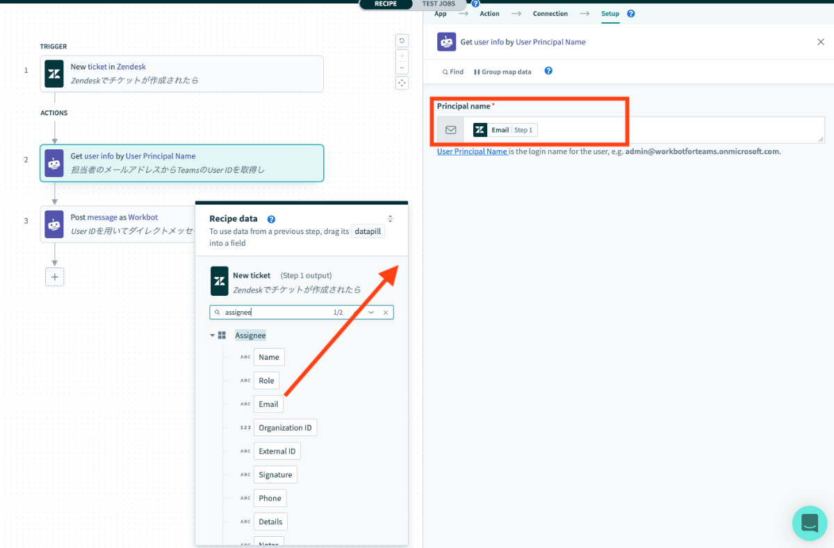Viewport: 834px width, 548px height.
Task: Select the Role datapill
Action: pyautogui.click(x=267, y=381)
